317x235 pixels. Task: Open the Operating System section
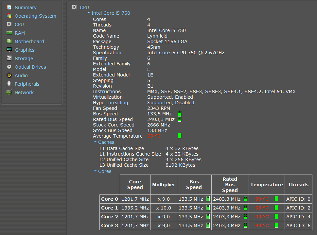(x=35, y=16)
